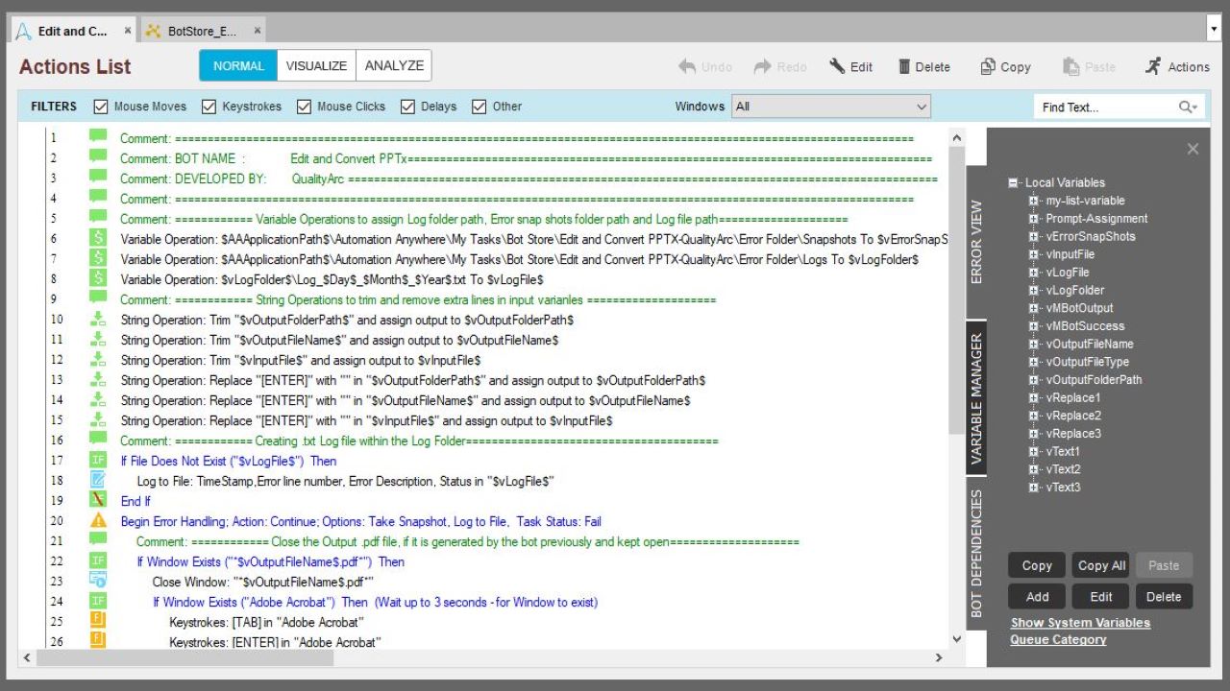Switch to ANALYZE view mode
Image resolution: width=1230 pixels, height=691 pixels.
[394, 65]
